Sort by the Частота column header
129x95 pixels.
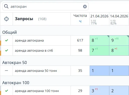click(80, 16)
